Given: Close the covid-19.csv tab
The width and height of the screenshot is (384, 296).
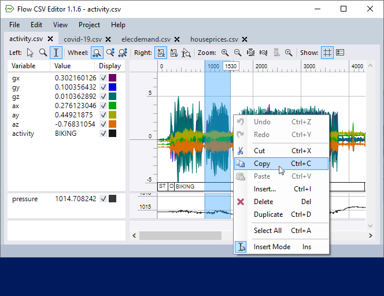Looking at the screenshot, I should point(108,39).
